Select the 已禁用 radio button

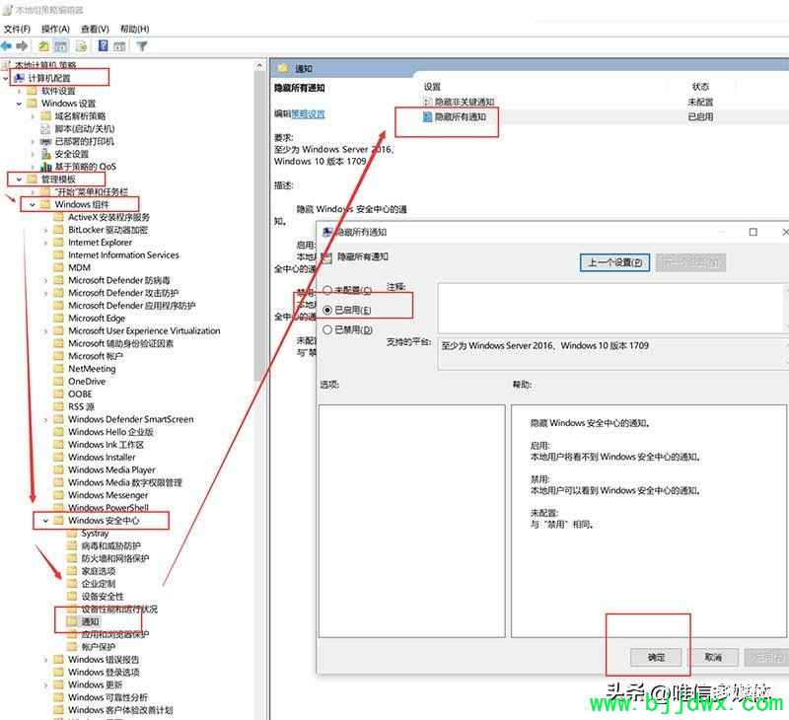pyautogui.click(x=327, y=329)
